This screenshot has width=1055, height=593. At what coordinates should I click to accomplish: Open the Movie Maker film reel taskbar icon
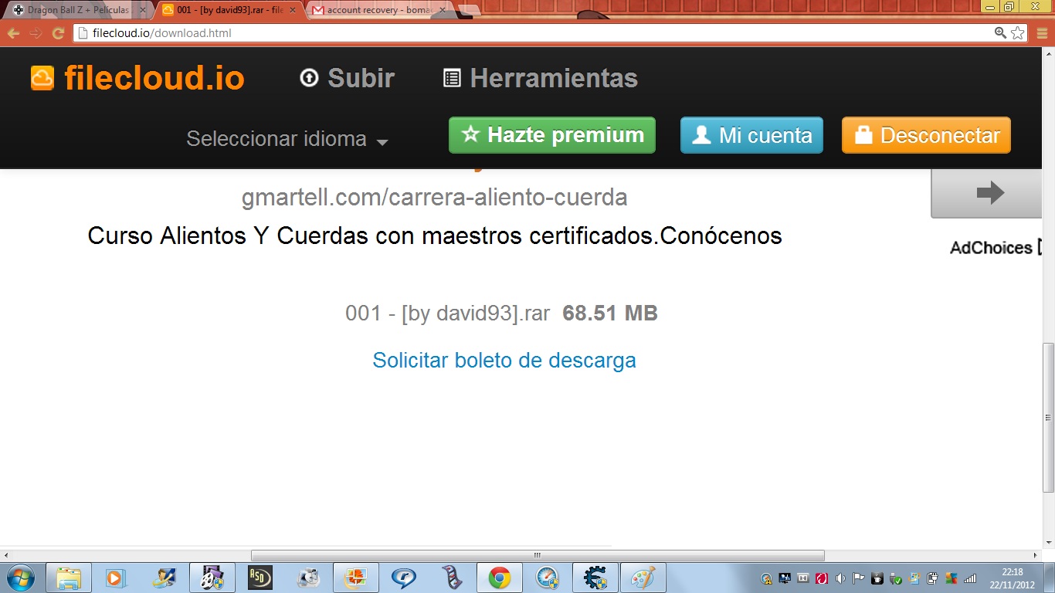click(212, 578)
